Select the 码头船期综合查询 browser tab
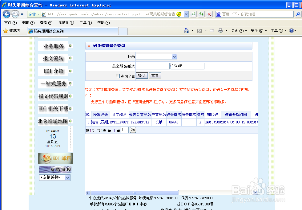This screenshot has height=210, width=302. coord(73,31)
